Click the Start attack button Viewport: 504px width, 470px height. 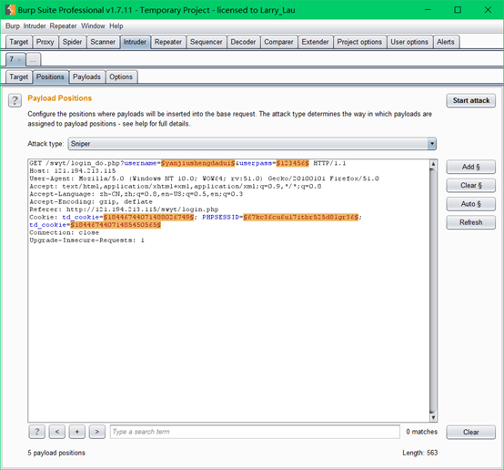point(471,100)
